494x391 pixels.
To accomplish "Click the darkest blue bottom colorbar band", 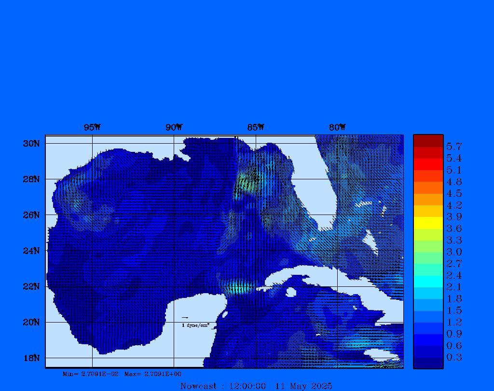I will pyautogui.click(x=428, y=363).
